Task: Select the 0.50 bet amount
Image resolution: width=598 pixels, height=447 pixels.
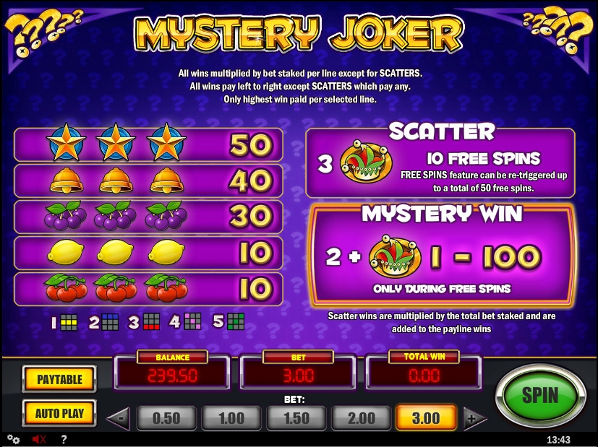Action: (x=166, y=418)
